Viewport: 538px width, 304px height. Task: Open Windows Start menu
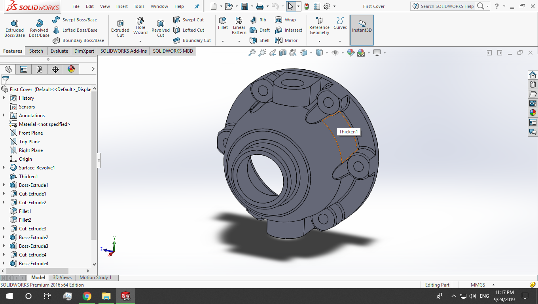click(x=9, y=296)
